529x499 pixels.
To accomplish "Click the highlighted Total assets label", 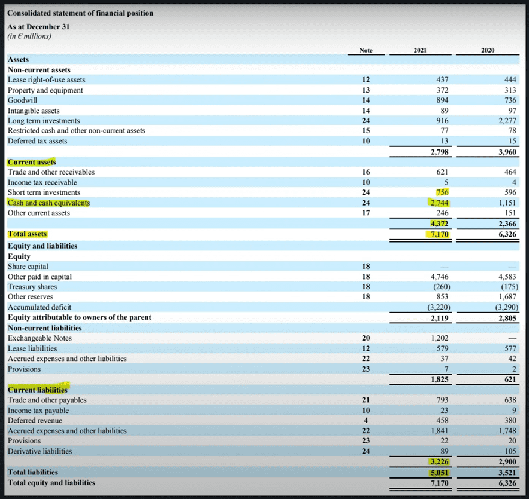I will [x=27, y=234].
